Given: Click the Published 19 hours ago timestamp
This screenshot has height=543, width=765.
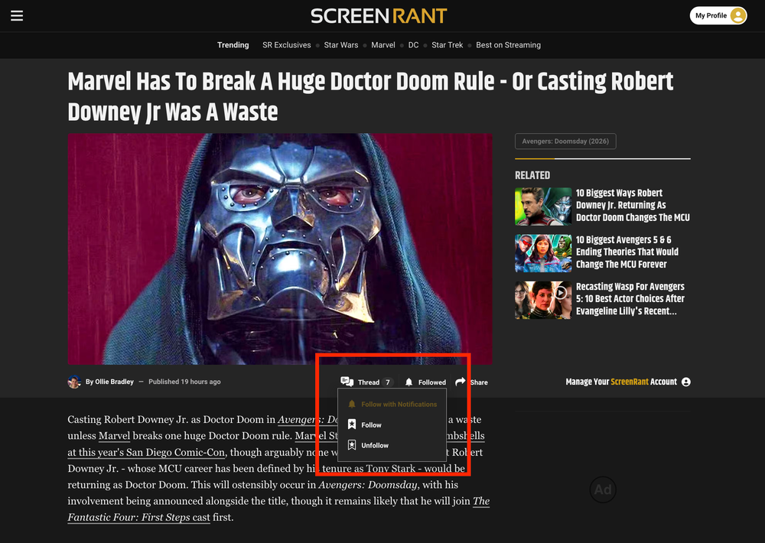Looking at the screenshot, I should click(x=184, y=382).
